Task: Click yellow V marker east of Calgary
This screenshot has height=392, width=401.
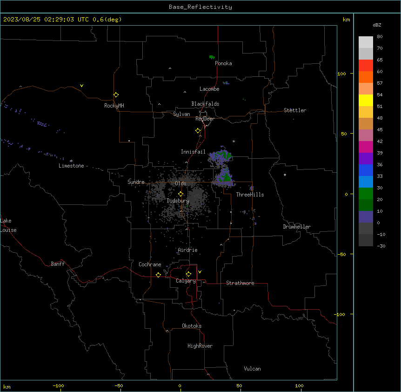Action: tap(200, 272)
